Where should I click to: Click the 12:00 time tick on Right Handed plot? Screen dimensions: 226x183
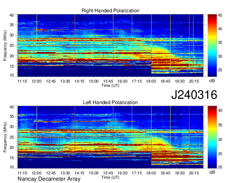[x=37, y=81]
